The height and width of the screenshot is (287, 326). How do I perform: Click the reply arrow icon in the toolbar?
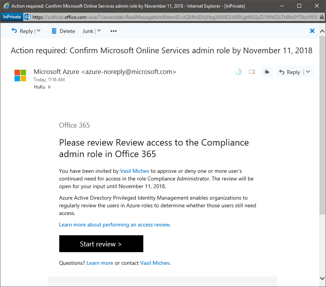pyautogui.click(x=15, y=31)
